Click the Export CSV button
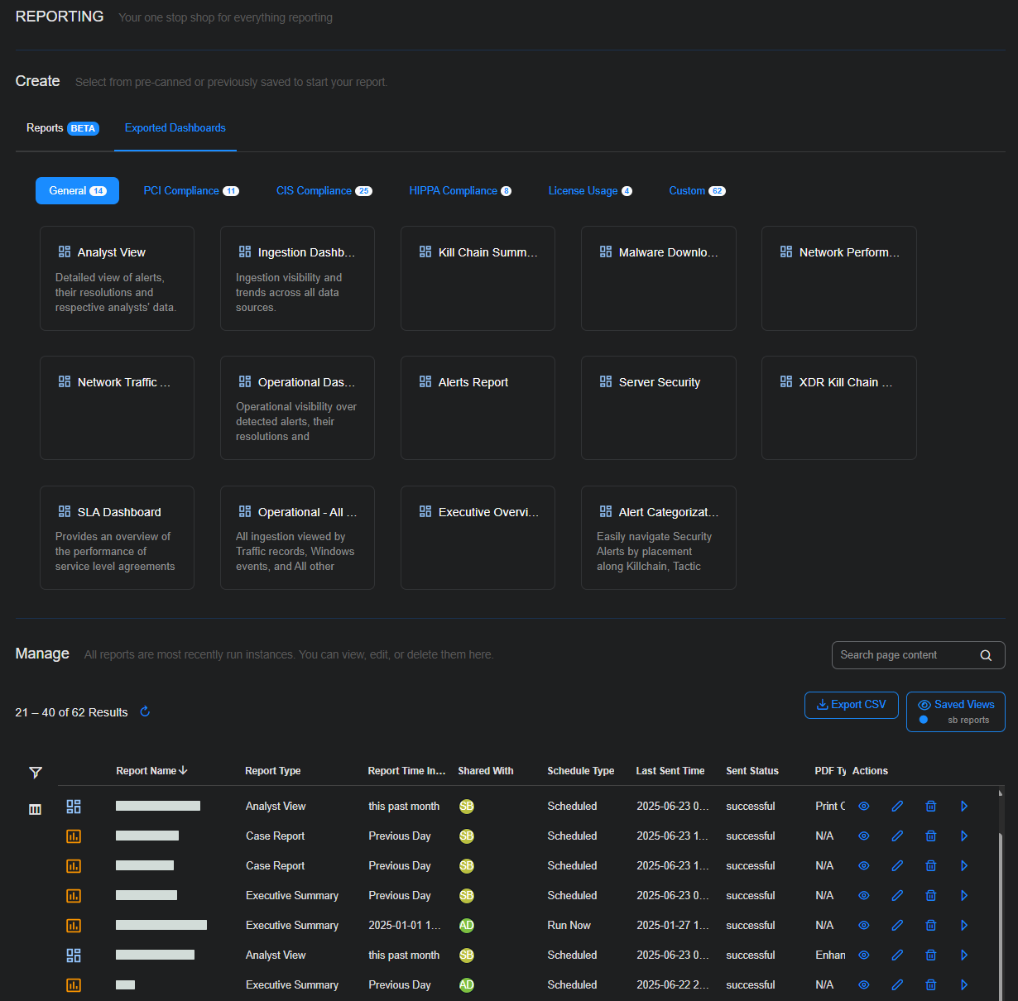The width and height of the screenshot is (1018, 1001). tap(851, 705)
